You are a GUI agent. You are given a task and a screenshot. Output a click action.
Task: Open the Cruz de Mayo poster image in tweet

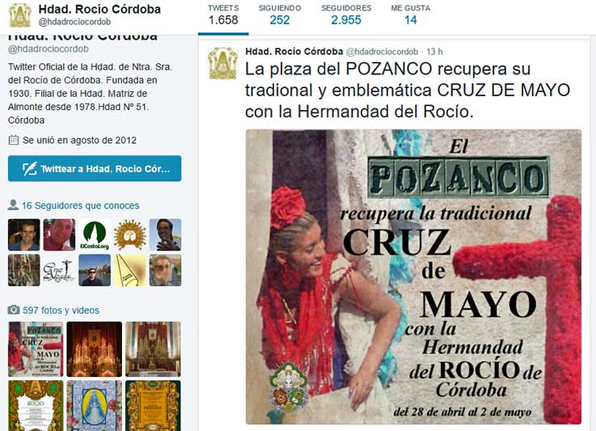point(413,277)
